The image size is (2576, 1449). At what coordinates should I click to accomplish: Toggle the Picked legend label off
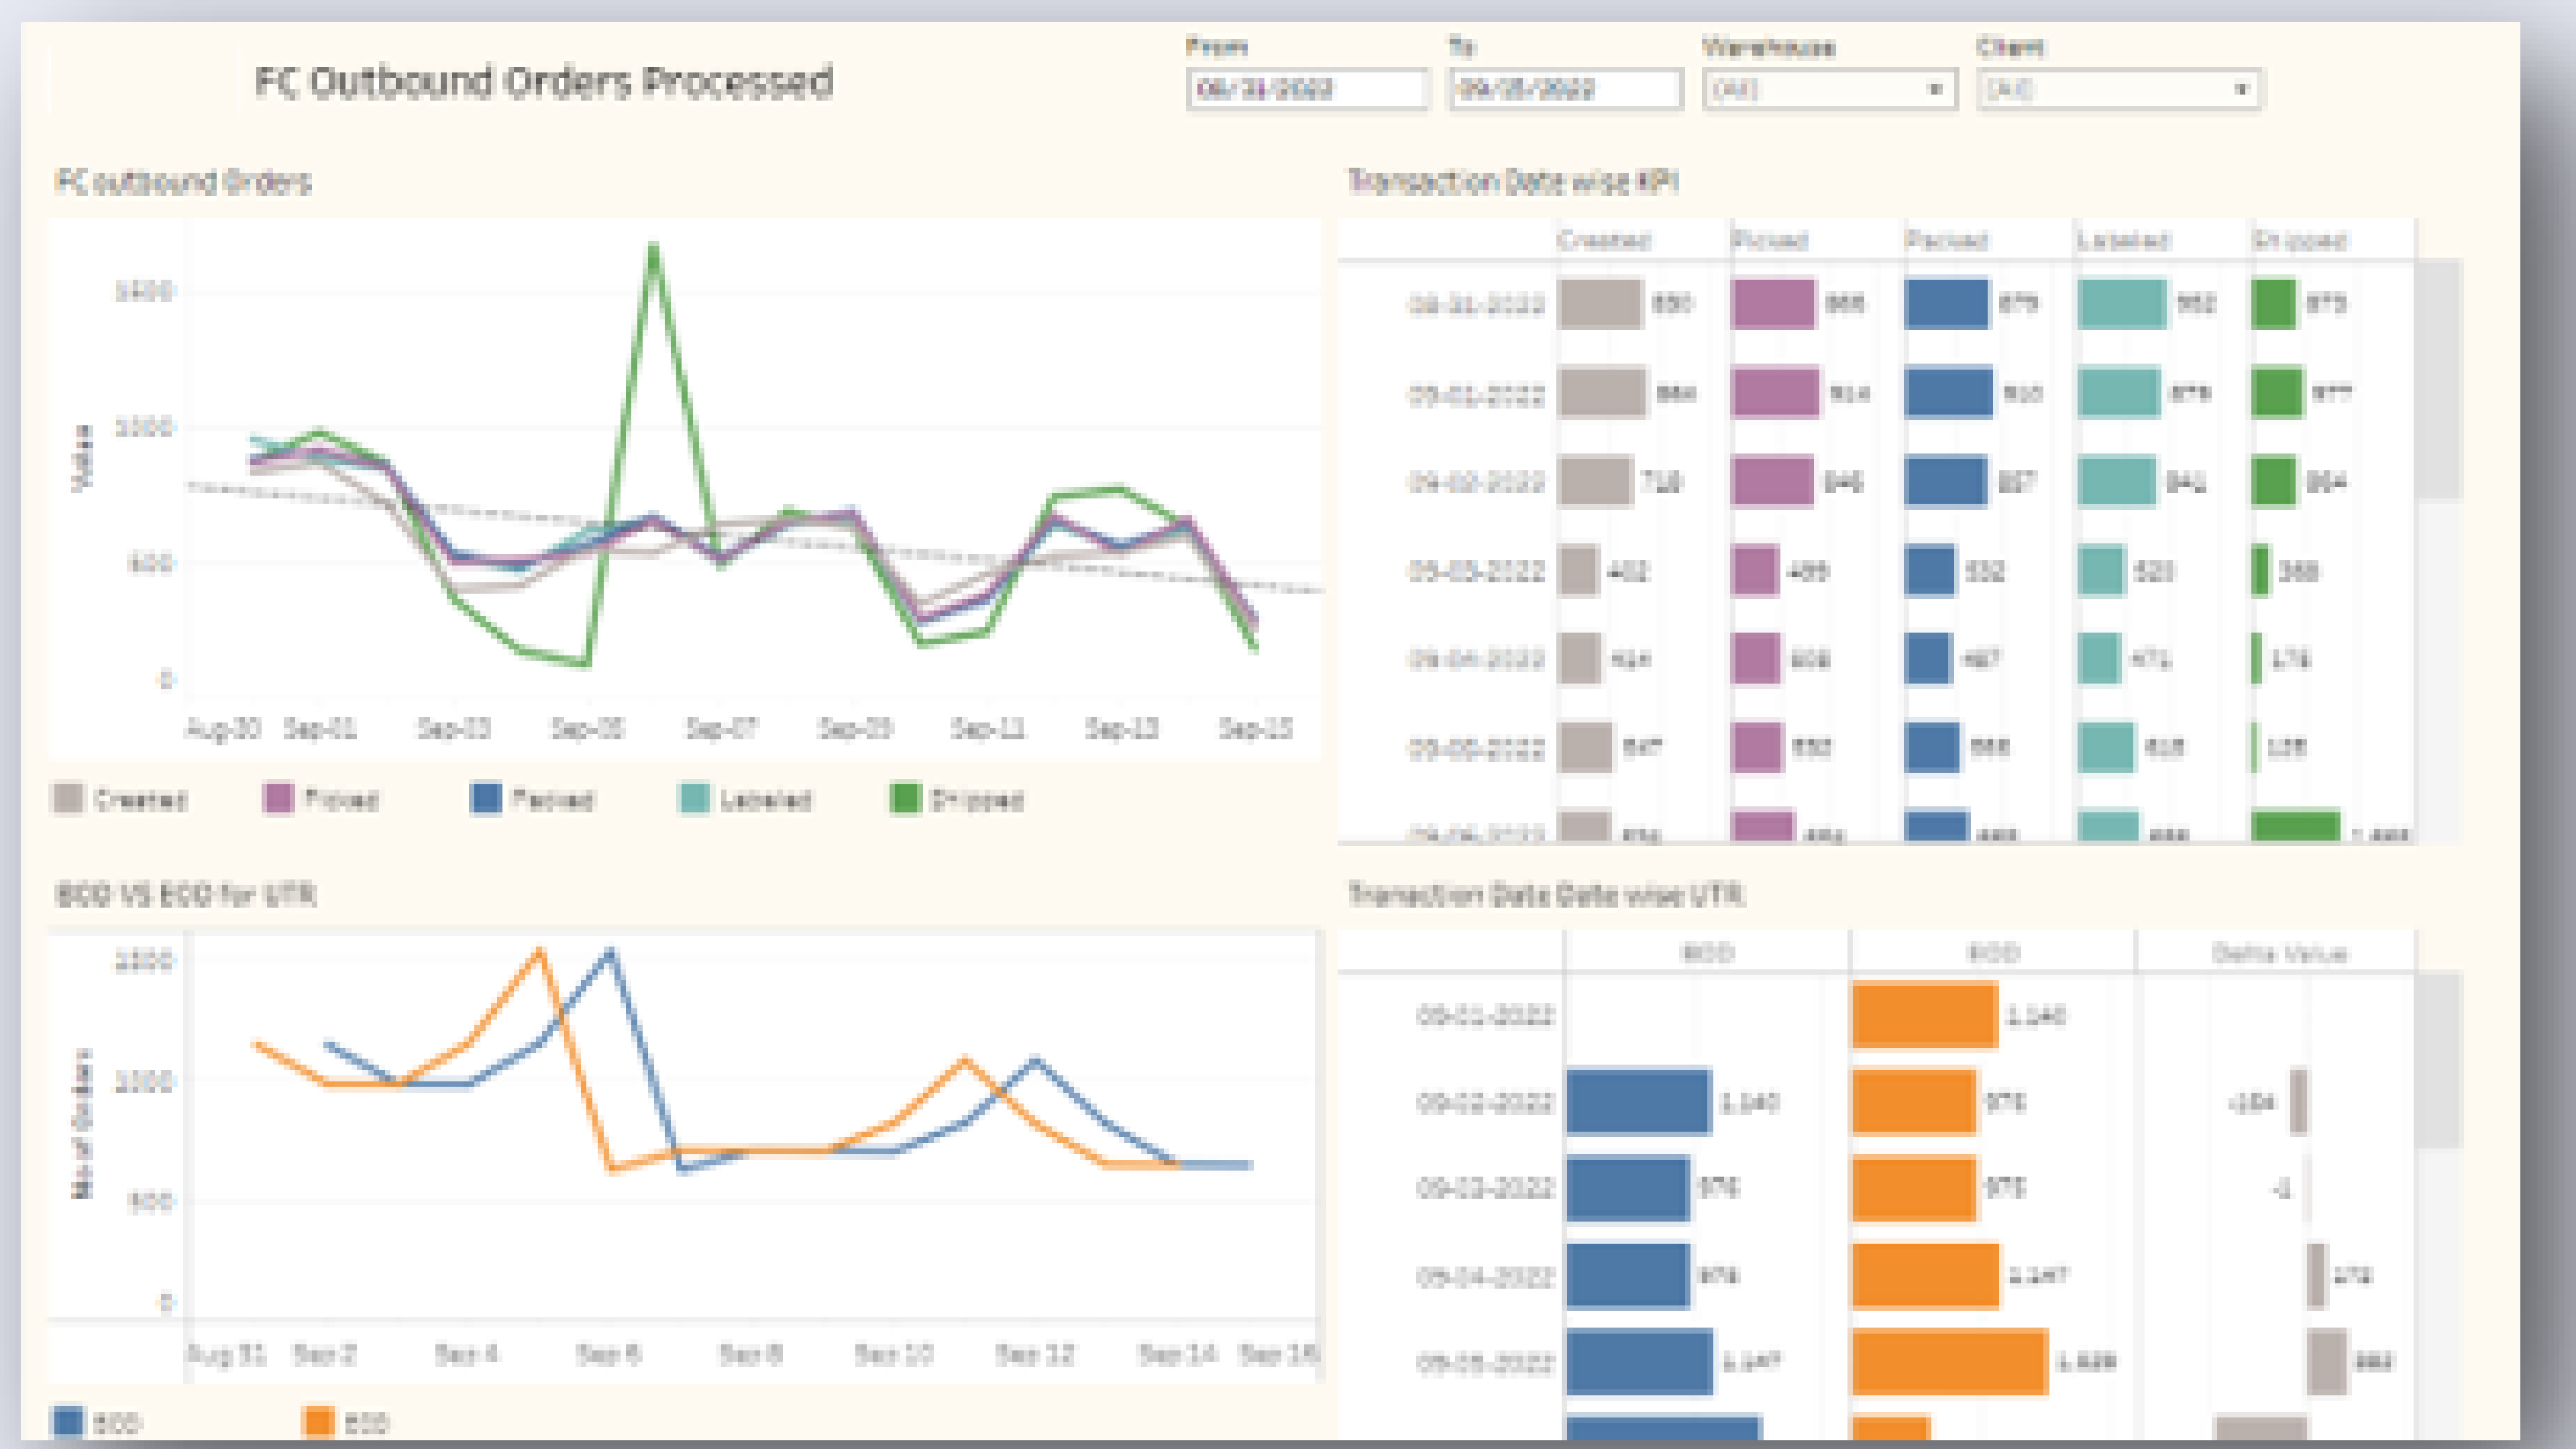click(341, 798)
